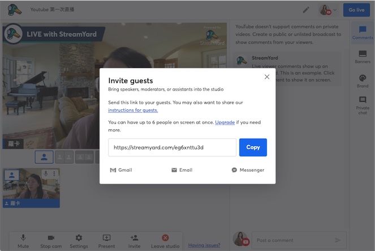Open the account avatar dropdown
The image size is (375, 251).
point(328,10)
